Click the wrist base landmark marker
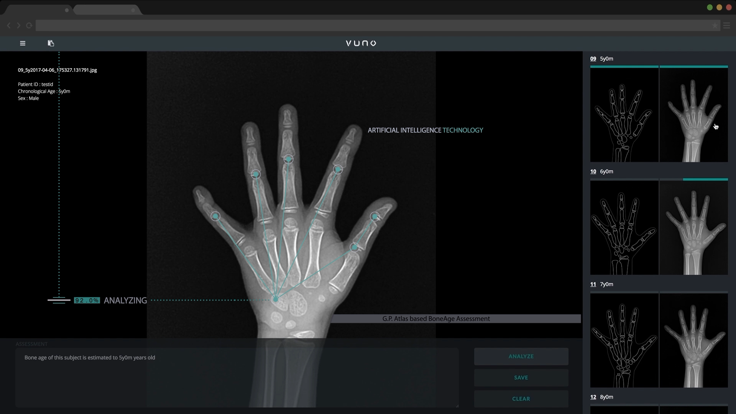The width and height of the screenshot is (736, 414). coord(275,299)
